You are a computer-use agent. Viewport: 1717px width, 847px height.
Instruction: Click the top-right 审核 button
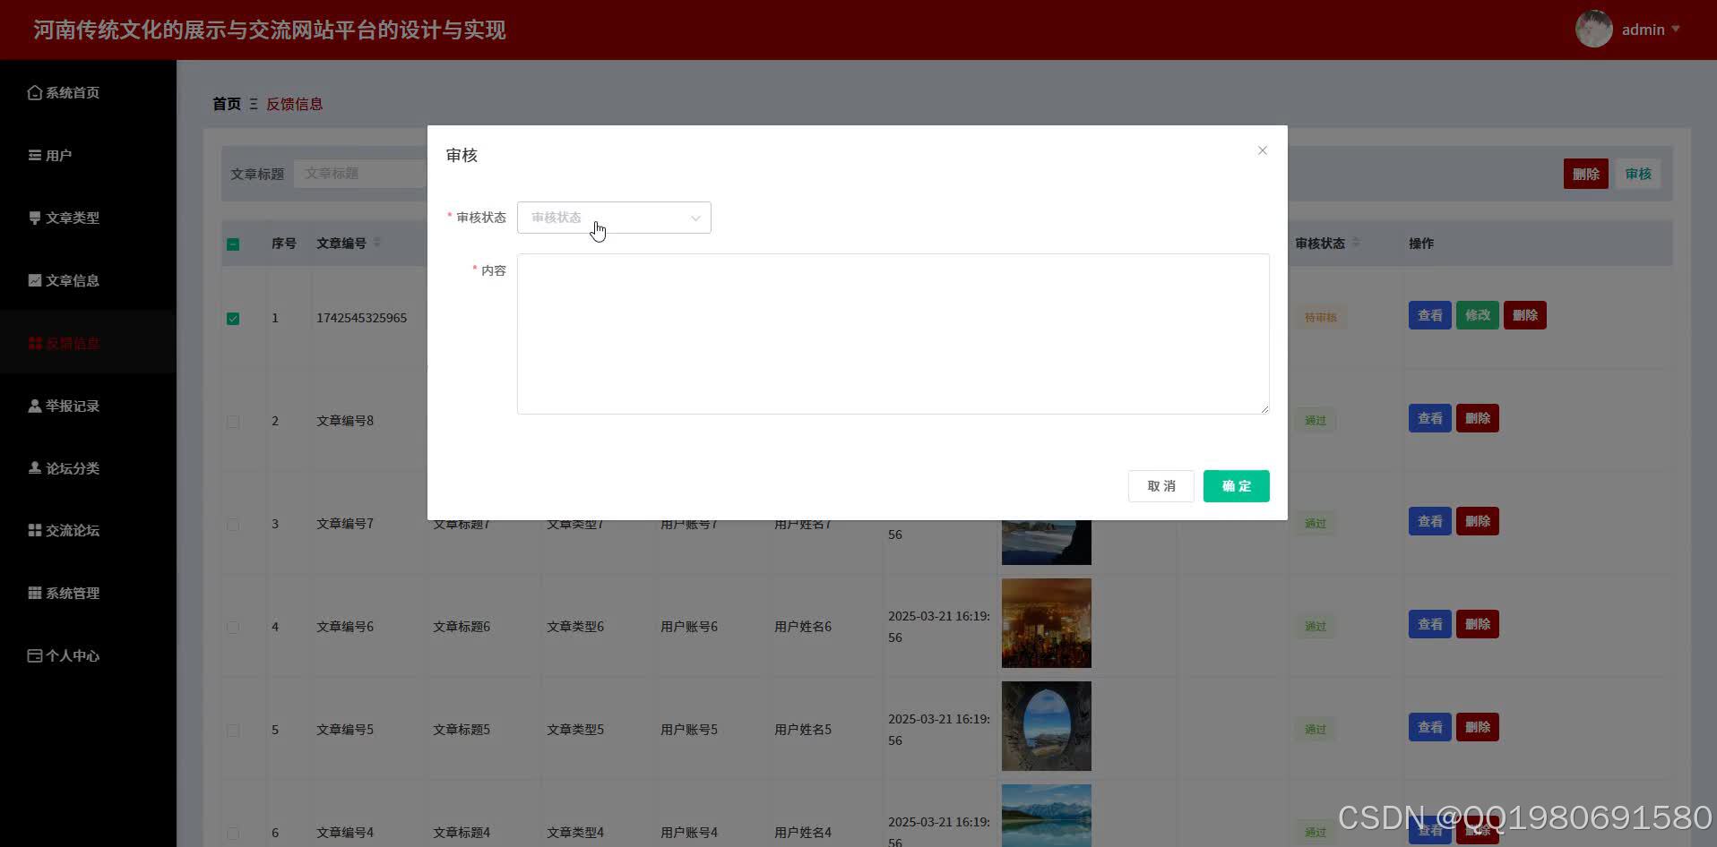coord(1638,174)
